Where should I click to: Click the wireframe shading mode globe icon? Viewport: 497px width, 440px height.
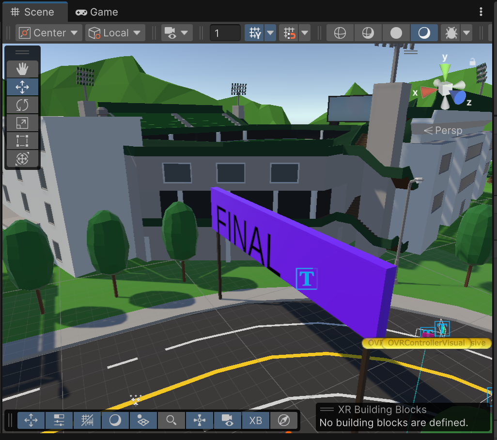340,33
